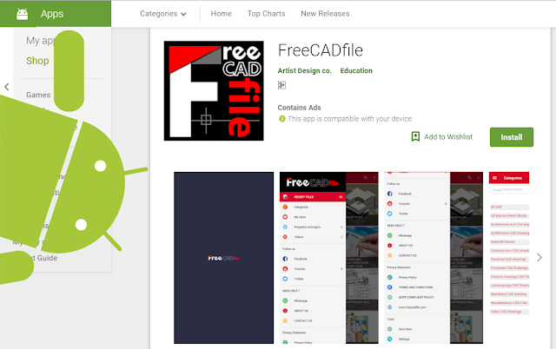Open the red Categories list screenshot

pyautogui.click(x=509, y=258)
